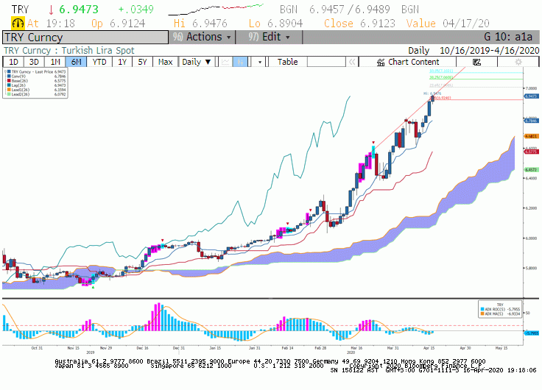Click the Apr 15 date axis tick
Image resolution: width=542 pixels, height=390 pixels.
pos(429,348)
